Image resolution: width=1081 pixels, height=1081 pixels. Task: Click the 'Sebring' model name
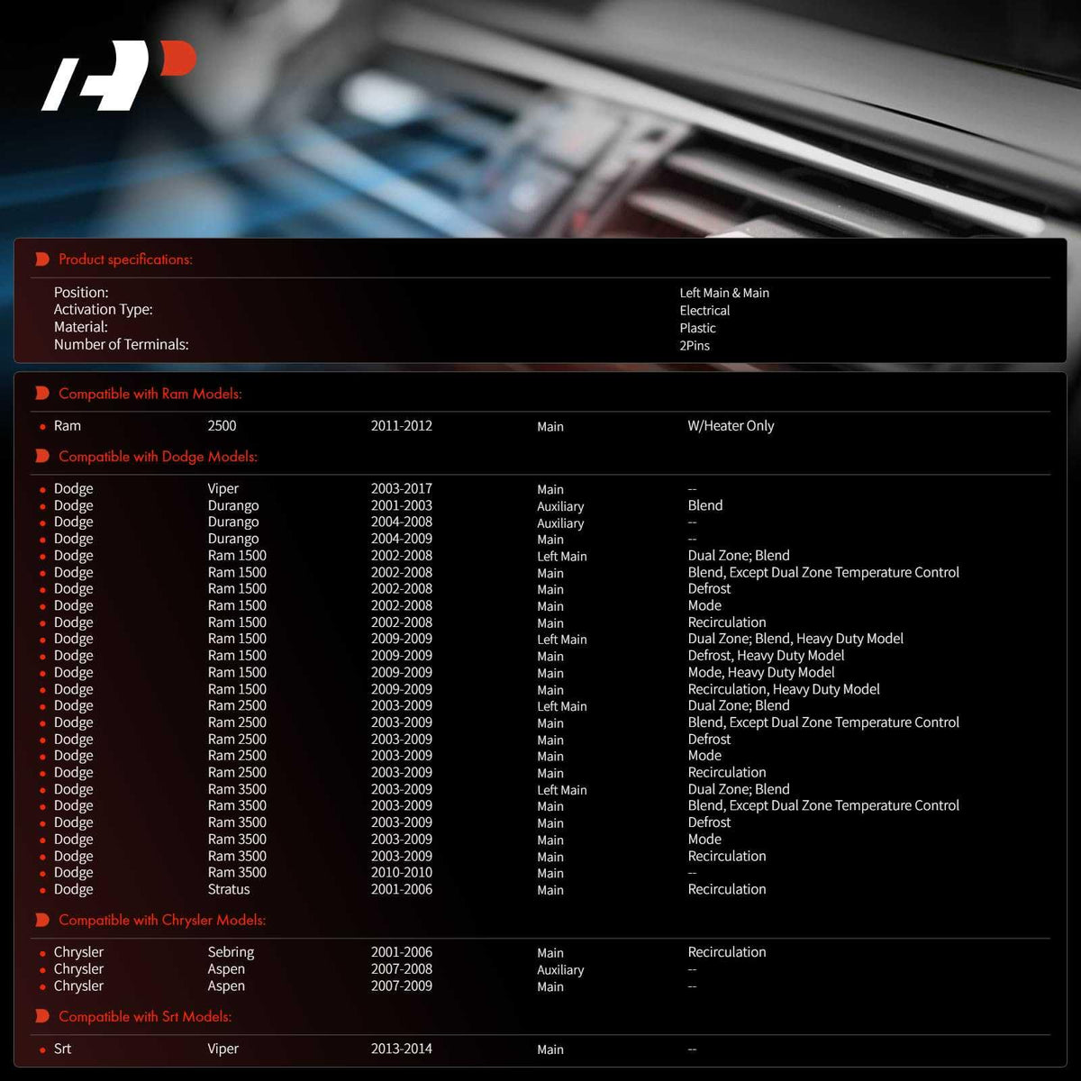click(x=232, y=952)
